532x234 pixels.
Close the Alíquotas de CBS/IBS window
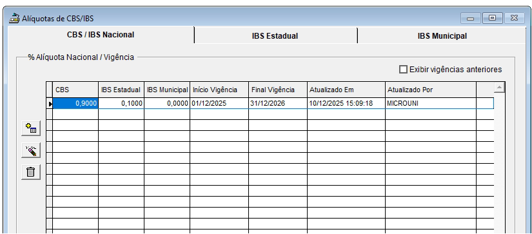tap(514, 18)
